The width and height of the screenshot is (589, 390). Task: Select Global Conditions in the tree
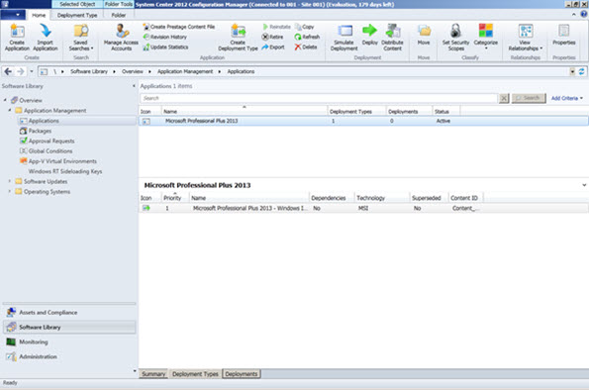[50, 151]
